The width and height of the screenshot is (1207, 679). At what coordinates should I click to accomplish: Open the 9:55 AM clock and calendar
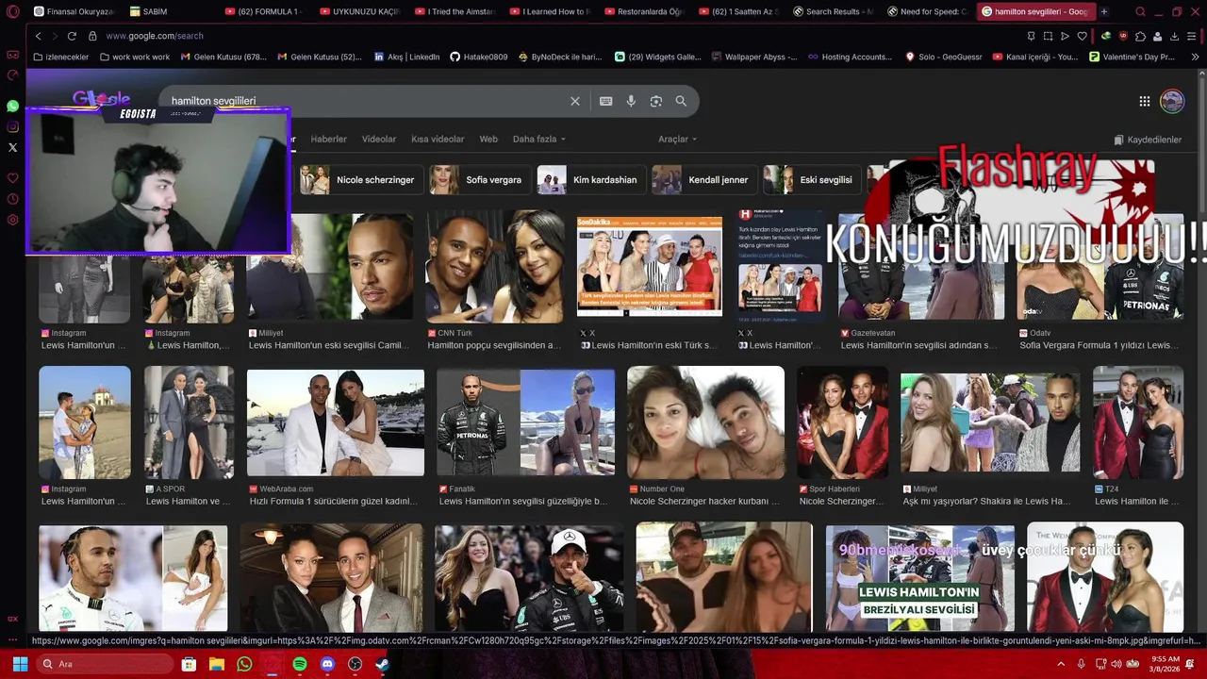point(1166,664)
